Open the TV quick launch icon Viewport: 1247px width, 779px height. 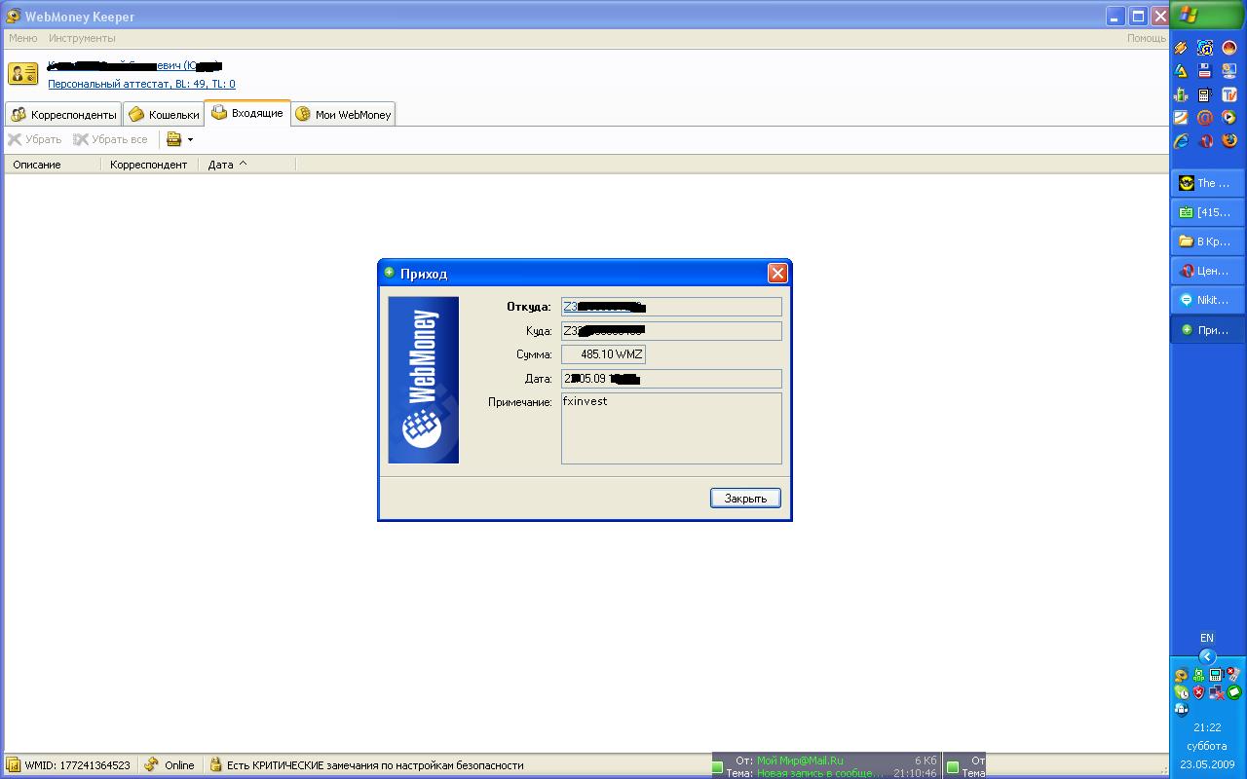coord(1229,94)
